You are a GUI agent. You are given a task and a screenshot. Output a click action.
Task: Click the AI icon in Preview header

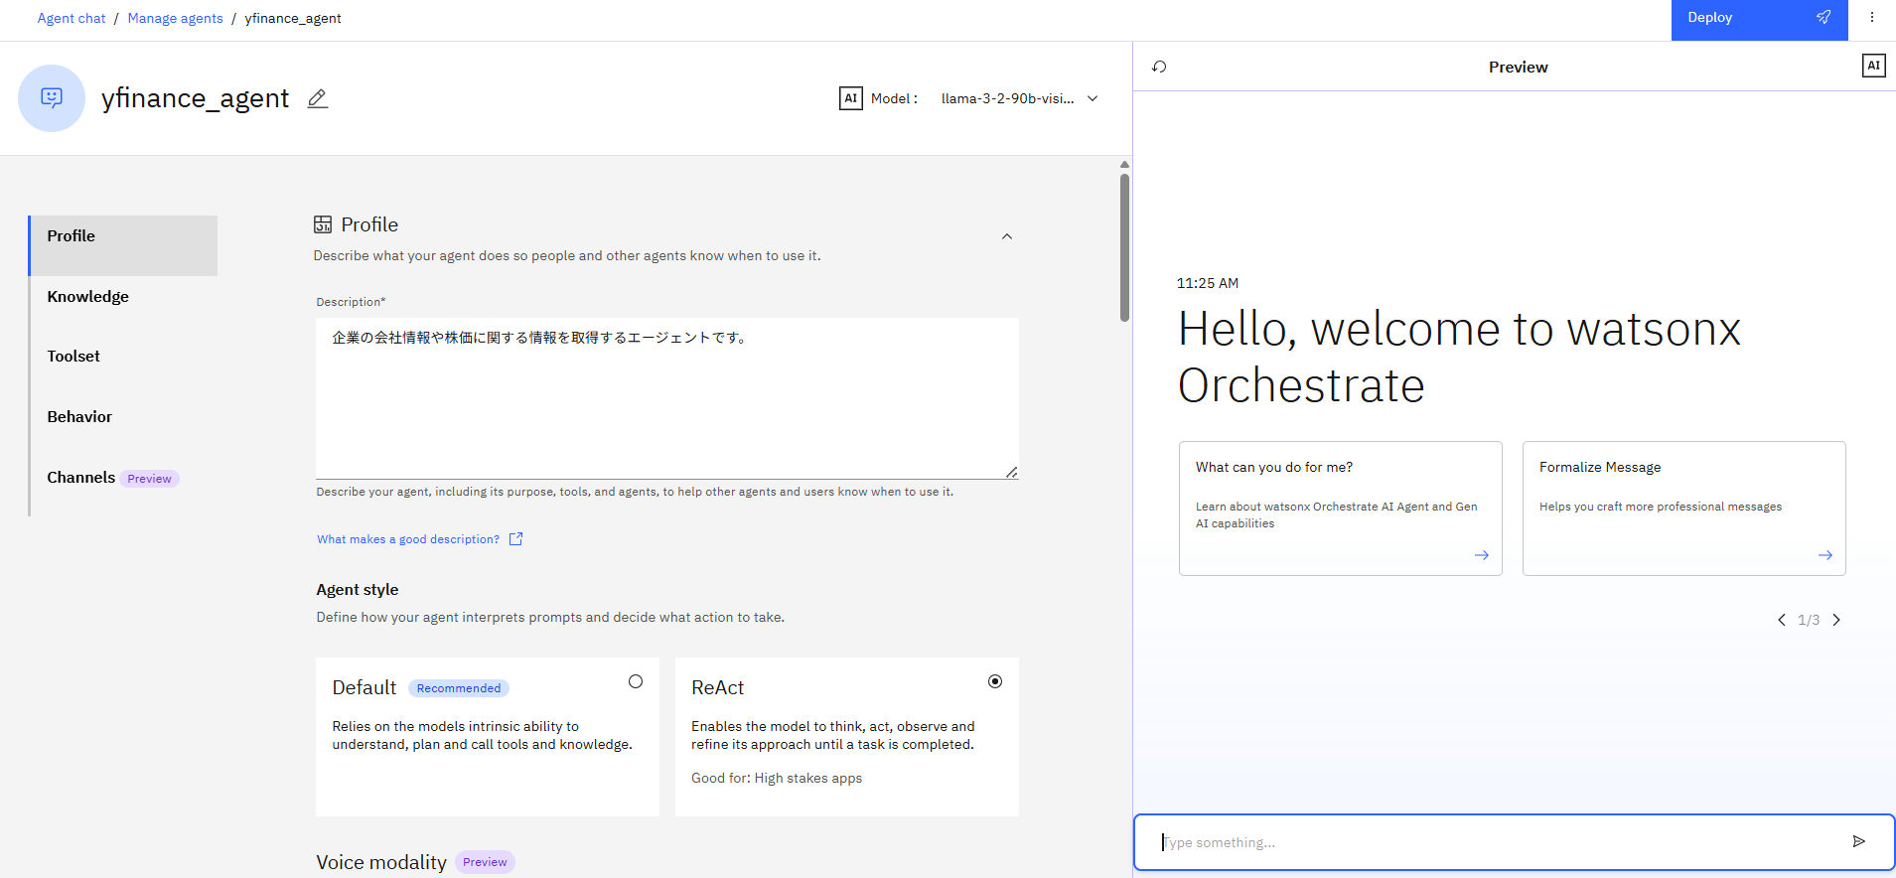click(x=1873, y=67)
